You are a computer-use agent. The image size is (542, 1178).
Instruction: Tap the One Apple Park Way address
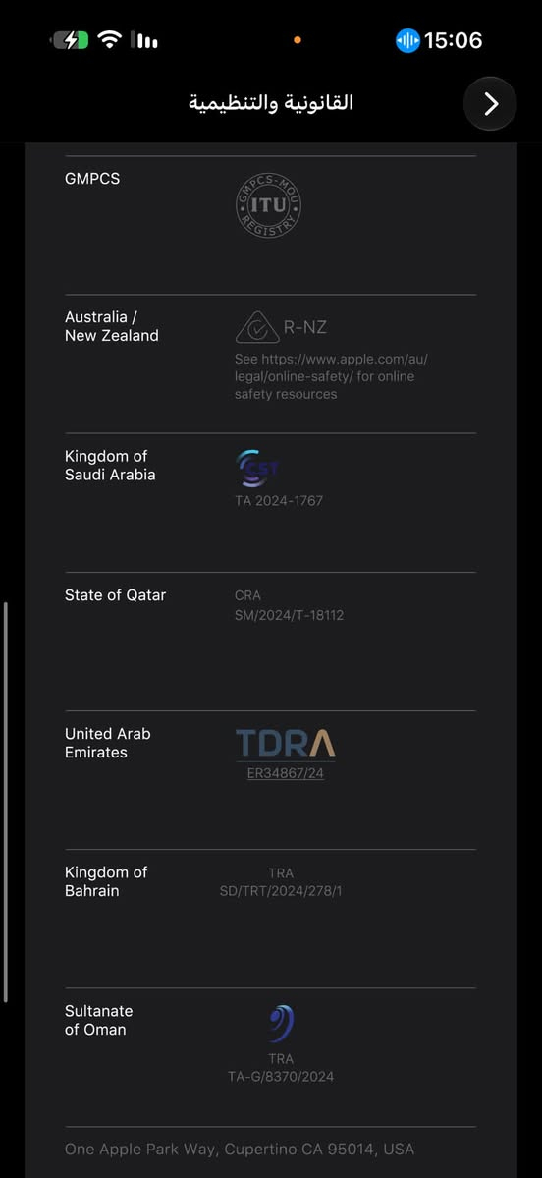pos(240,1149)
